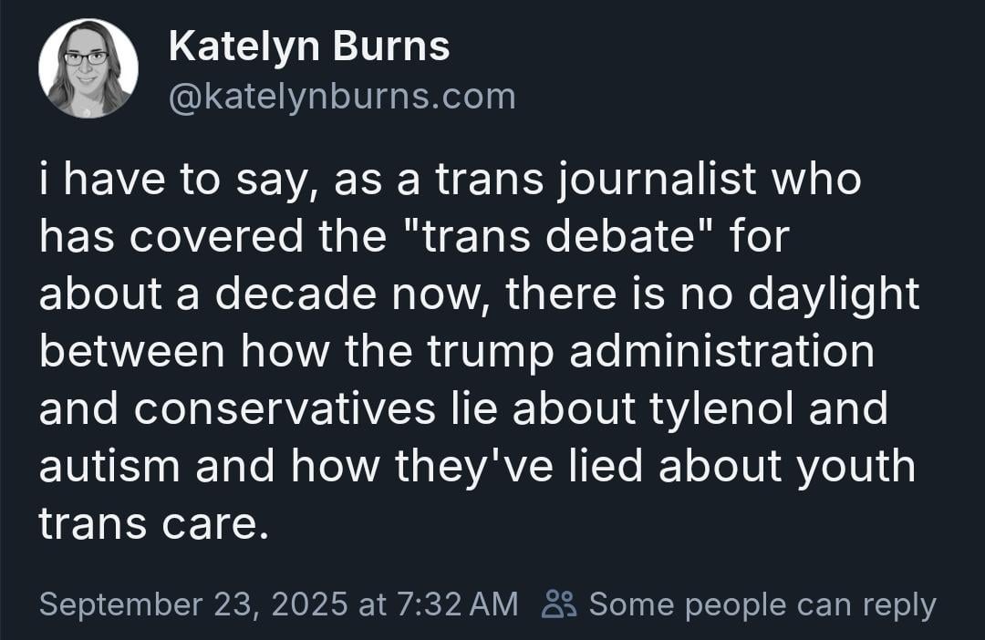
Task: Open the @katelynburns.com handle link
Action: click(342, 97)
